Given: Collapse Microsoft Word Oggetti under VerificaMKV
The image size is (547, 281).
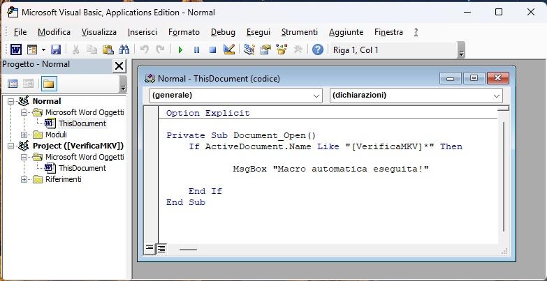Looking at the screenshot, I should coord(24,157).
